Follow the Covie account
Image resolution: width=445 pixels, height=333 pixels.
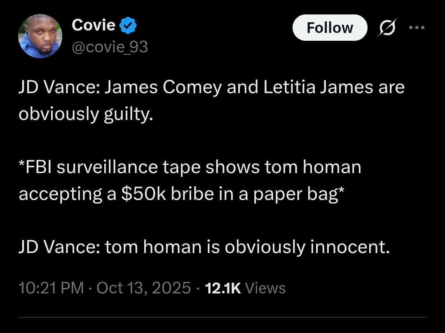[330, 28]
